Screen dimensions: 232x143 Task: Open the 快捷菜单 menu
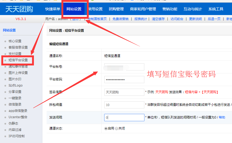(x=53, y=9)
